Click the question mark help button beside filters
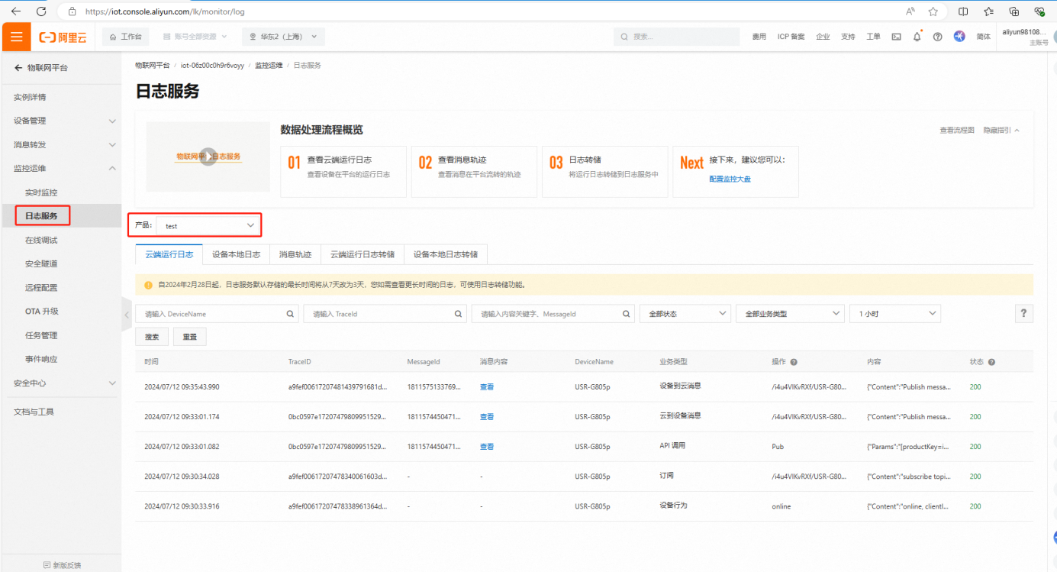This screenshot has width=1057, height=572. pyautogui.click(x=1023, y=313)
